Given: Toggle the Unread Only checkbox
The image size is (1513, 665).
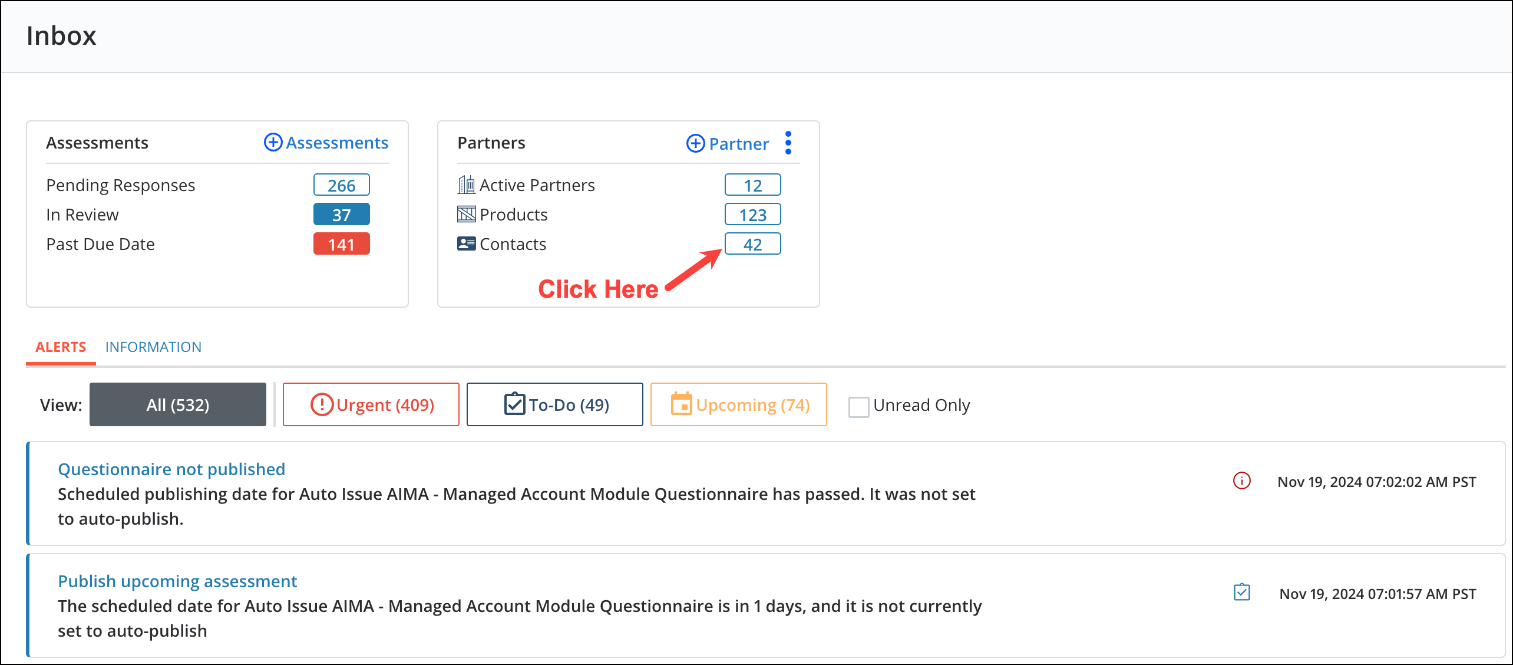Looking at the screenshot, I should (858, 407).
